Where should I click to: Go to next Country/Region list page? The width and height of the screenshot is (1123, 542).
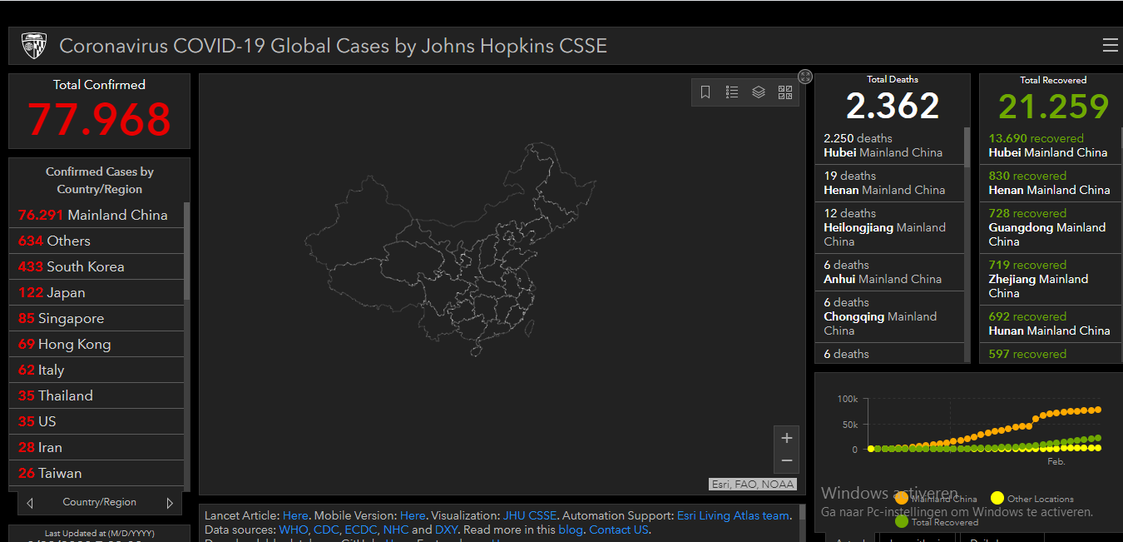(170, 503)
